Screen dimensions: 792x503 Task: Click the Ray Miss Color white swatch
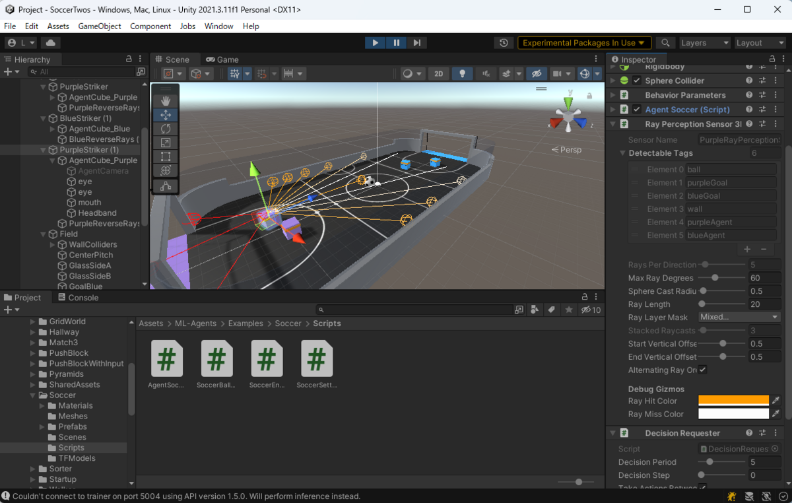tap(733, 414)
